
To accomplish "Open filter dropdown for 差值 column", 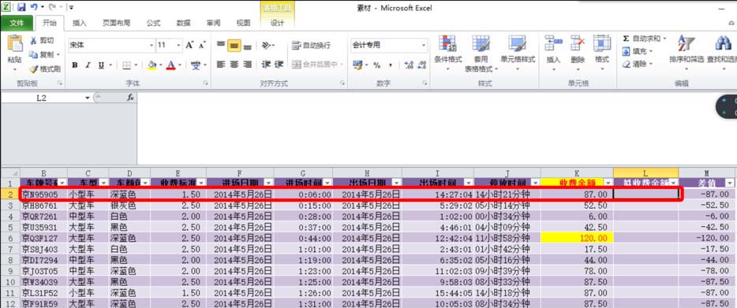I will [729, 183].
